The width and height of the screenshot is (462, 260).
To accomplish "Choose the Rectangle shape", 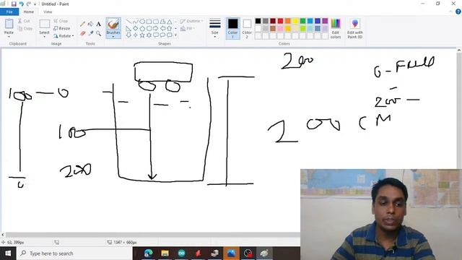I will click(x=149, y=22).
